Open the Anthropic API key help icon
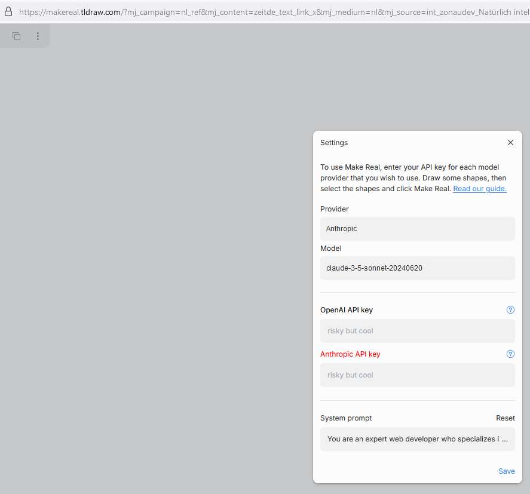 tap(510, 354)
